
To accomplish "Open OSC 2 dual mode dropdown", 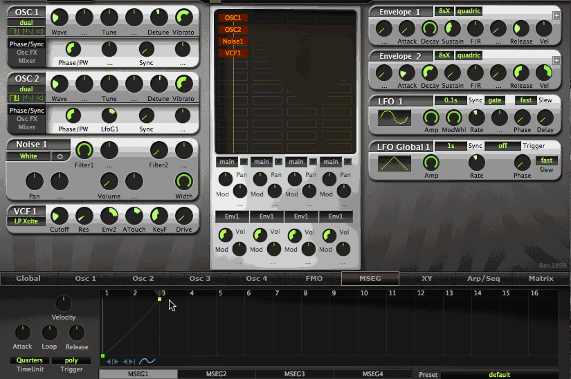I will [26, 89].
